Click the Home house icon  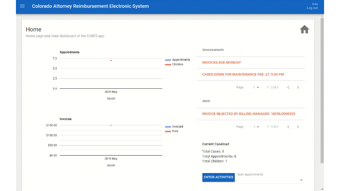point(305,29)
